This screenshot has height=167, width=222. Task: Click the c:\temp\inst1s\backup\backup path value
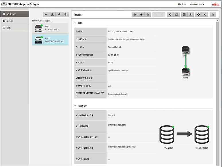[x=122, y=147]
